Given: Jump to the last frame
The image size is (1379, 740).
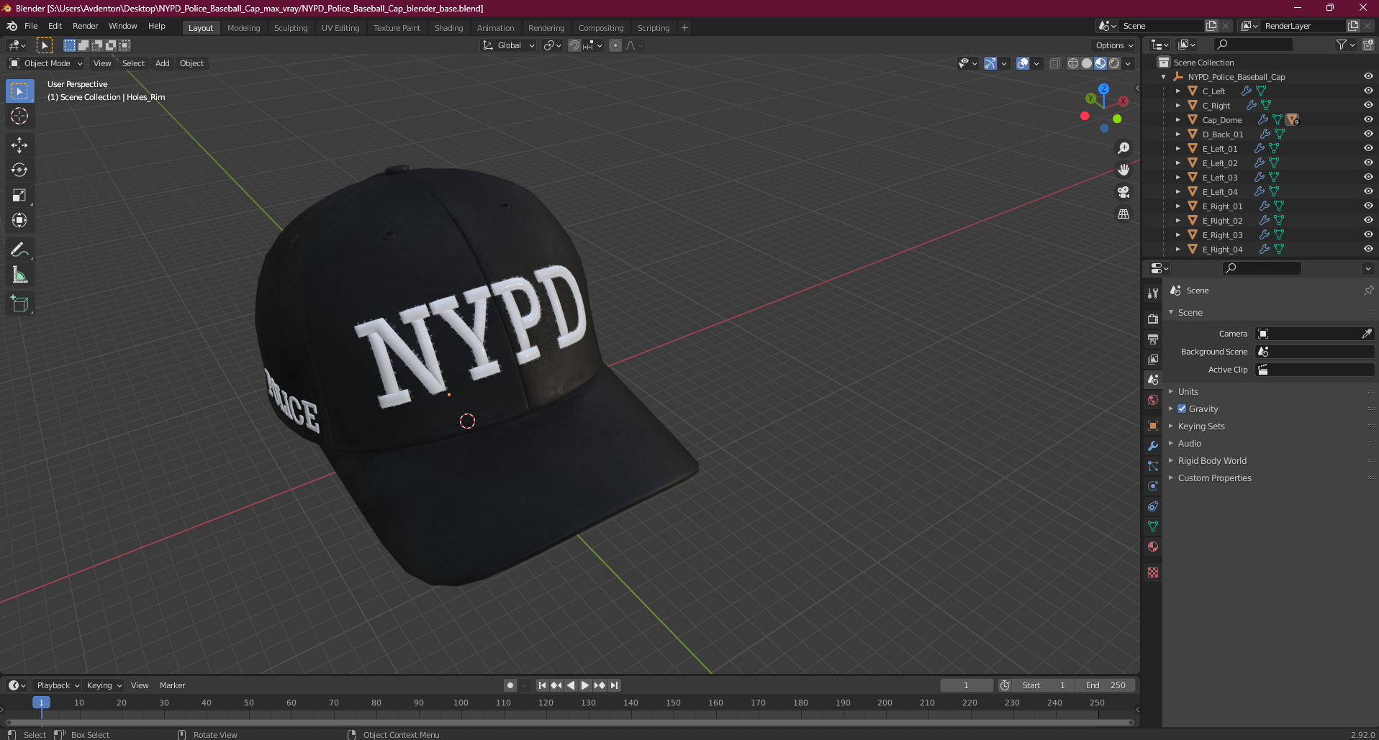Looking at the screenshot, I should tap(614, 685).
